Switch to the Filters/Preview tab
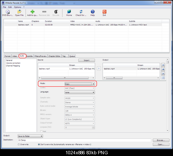173x156 pixels. pos(40,56)
